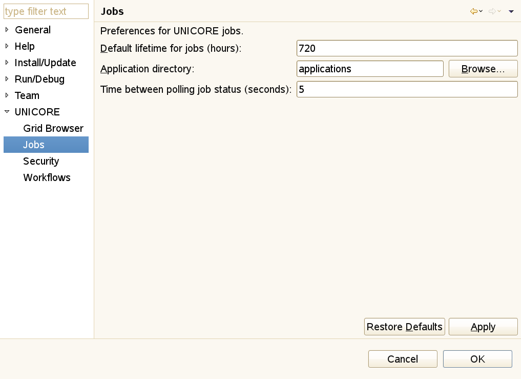Open the Workflows preferences page

[x=47, y=177]
